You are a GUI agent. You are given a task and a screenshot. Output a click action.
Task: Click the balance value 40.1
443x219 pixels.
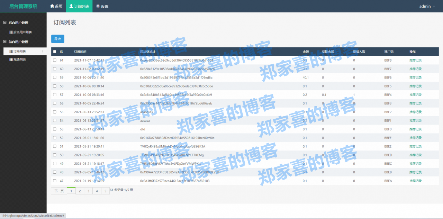point(306,77)
